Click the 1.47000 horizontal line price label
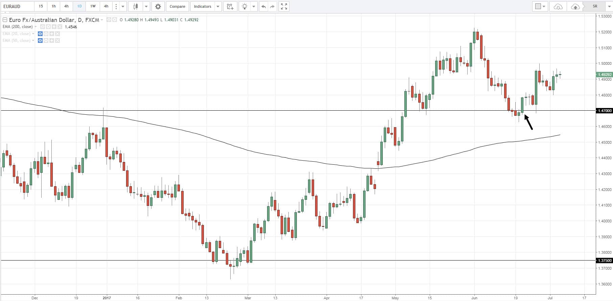Image resolution: width=613 pixels, height=301 pixels. click(604, 111)
